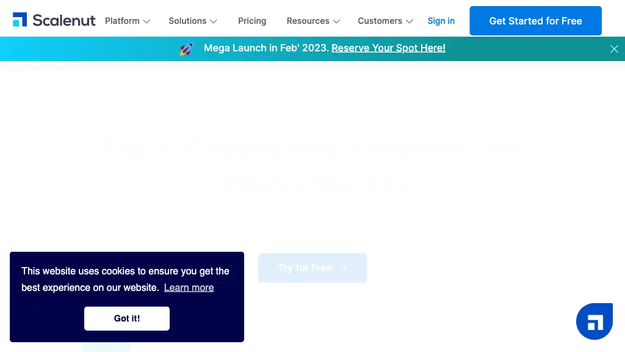Viewport: 625px width, 352px height.
Task: Open the Customers menu label
Action: (380, 21)
